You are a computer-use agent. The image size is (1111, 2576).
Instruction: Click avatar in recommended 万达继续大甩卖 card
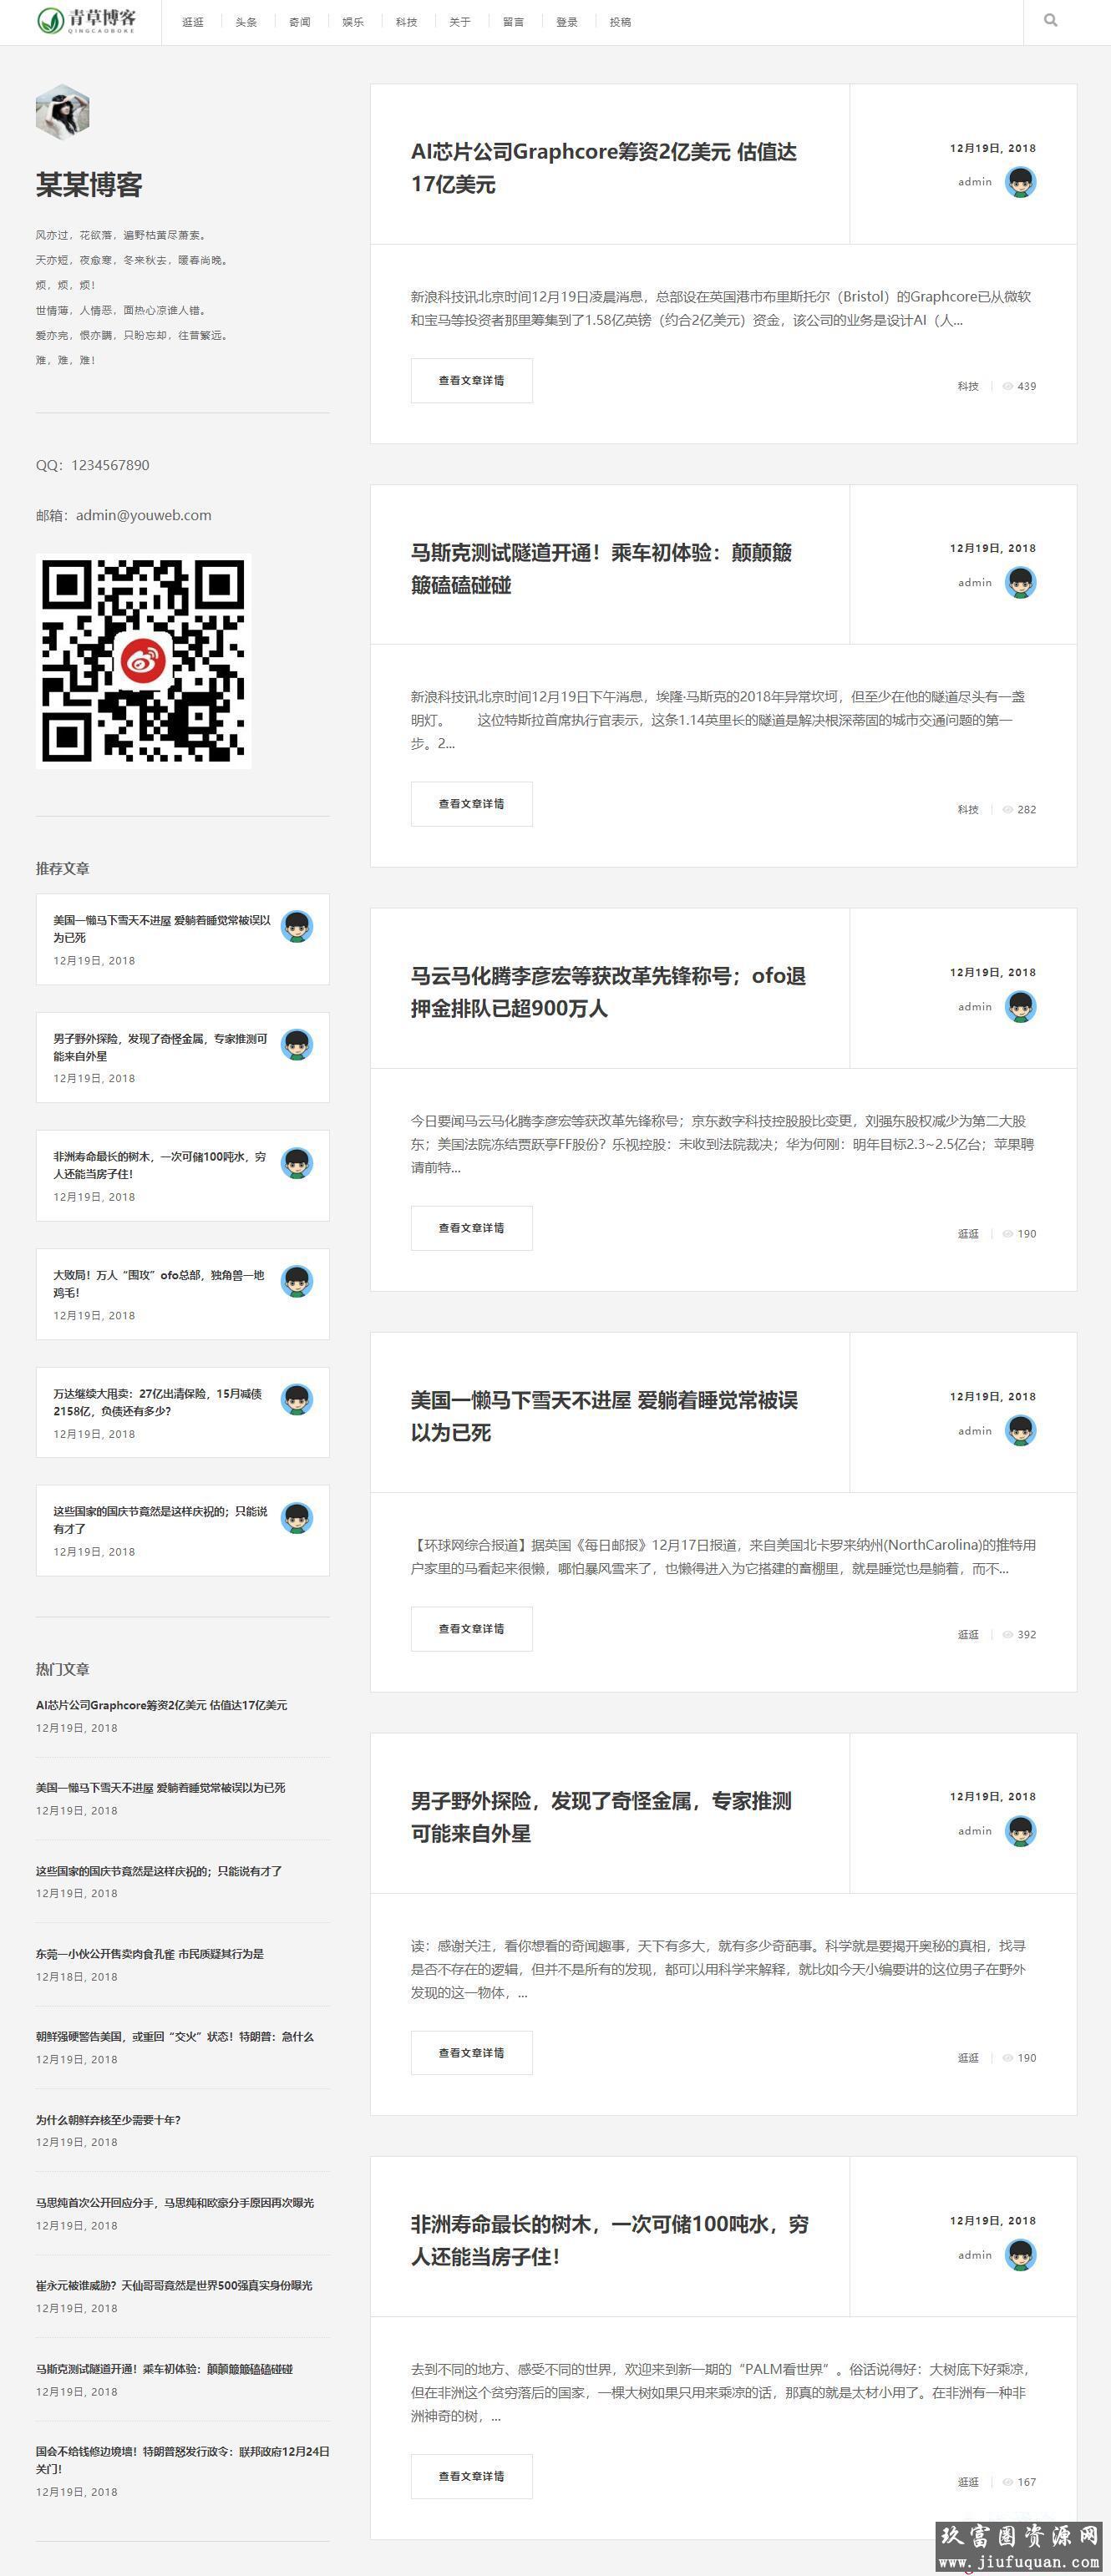pyautogui.click(x=297, y=1399)
